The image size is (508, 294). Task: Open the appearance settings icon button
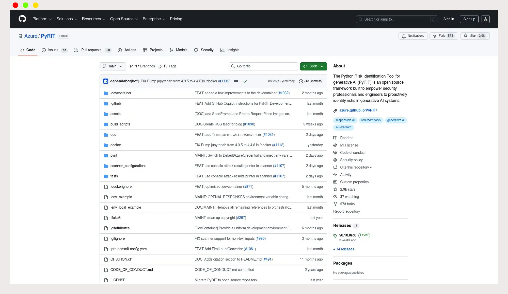pos(485,19)
